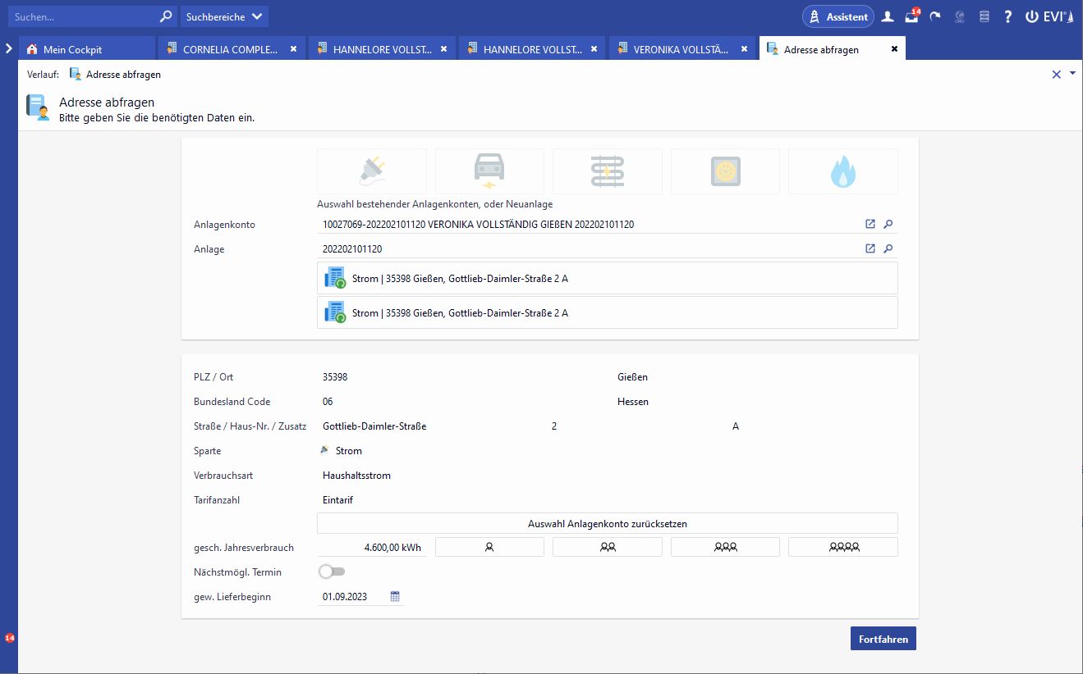Open Anlagenkonto in new window icon
1083x674 pixels.
tap(870, 225)
